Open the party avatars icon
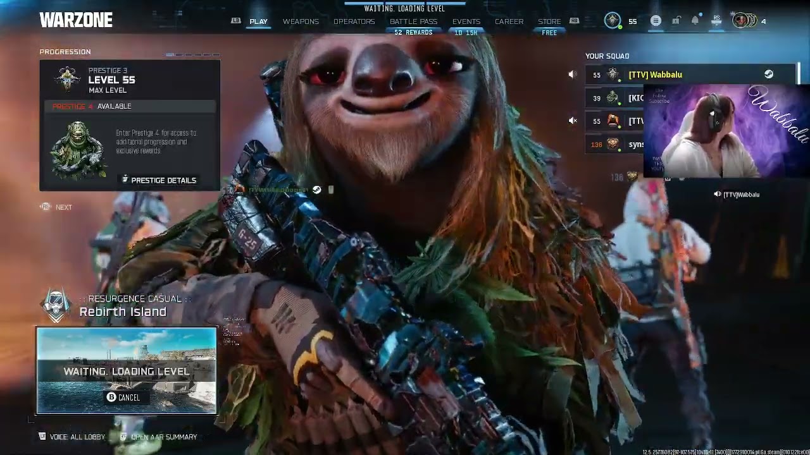Image resolution: width=810 pixels, height=455 pixels. pyautogui.click(x=744, y=21)
